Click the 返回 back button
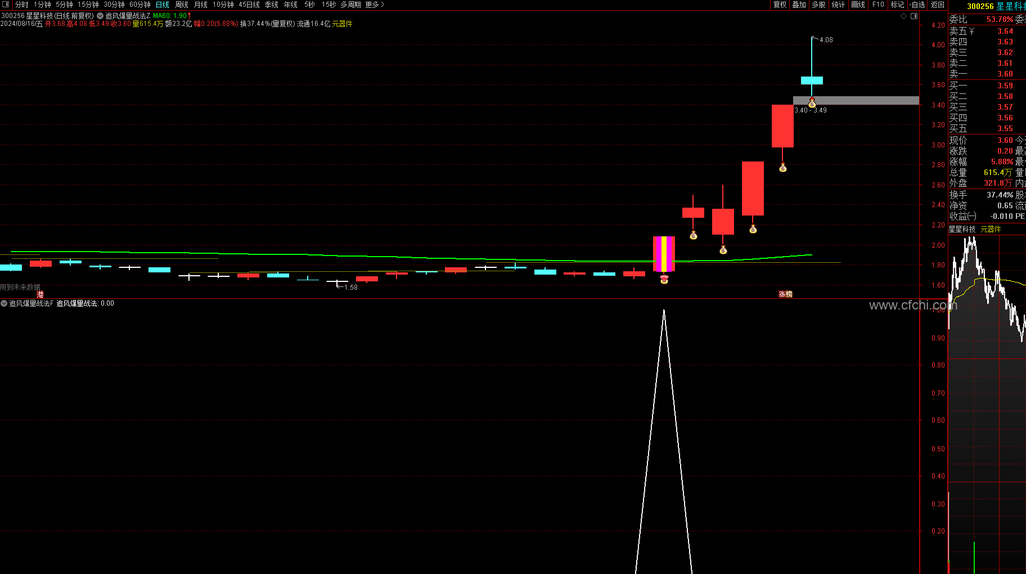The width and height of the screenshot is (1026, 574). pyautogui.click(x=938, y=5)
